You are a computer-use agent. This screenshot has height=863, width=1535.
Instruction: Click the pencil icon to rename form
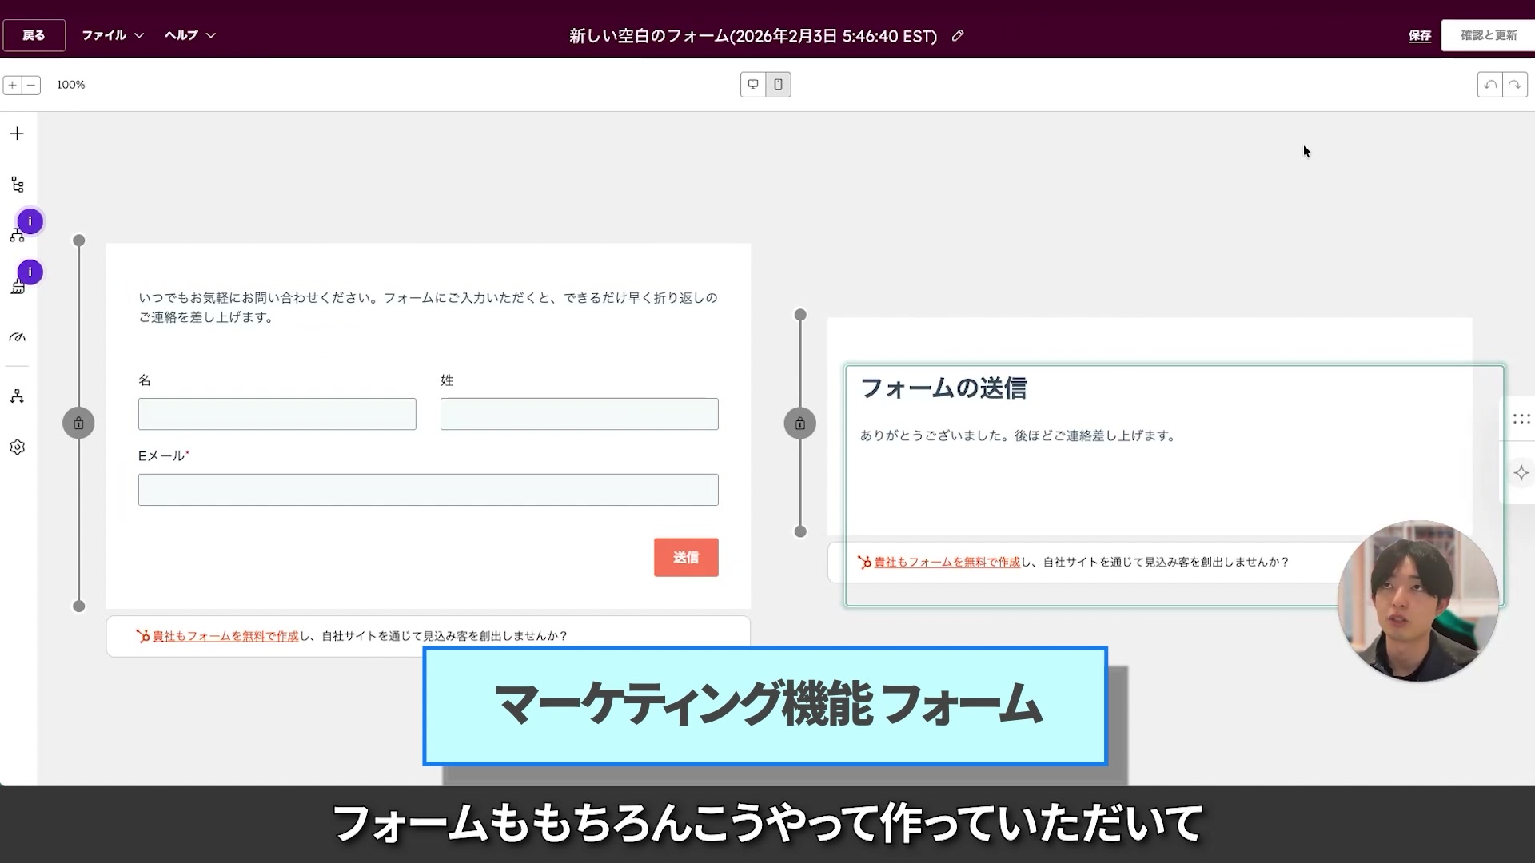(x=958, y=35)
